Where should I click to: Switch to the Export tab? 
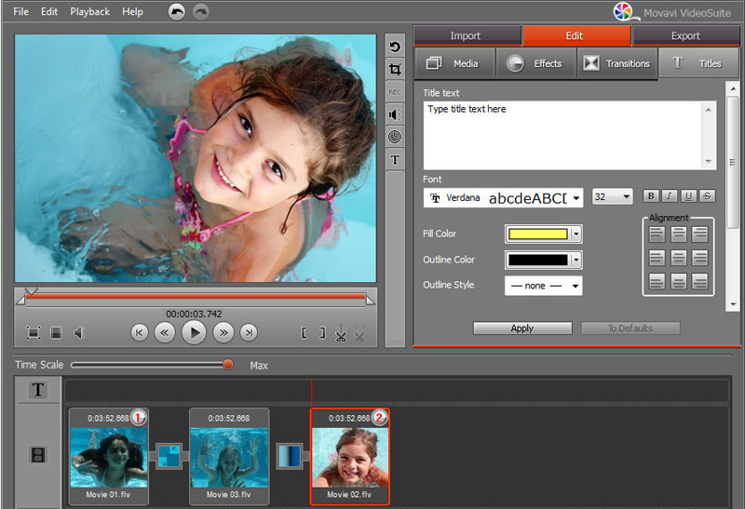point(685,35)
